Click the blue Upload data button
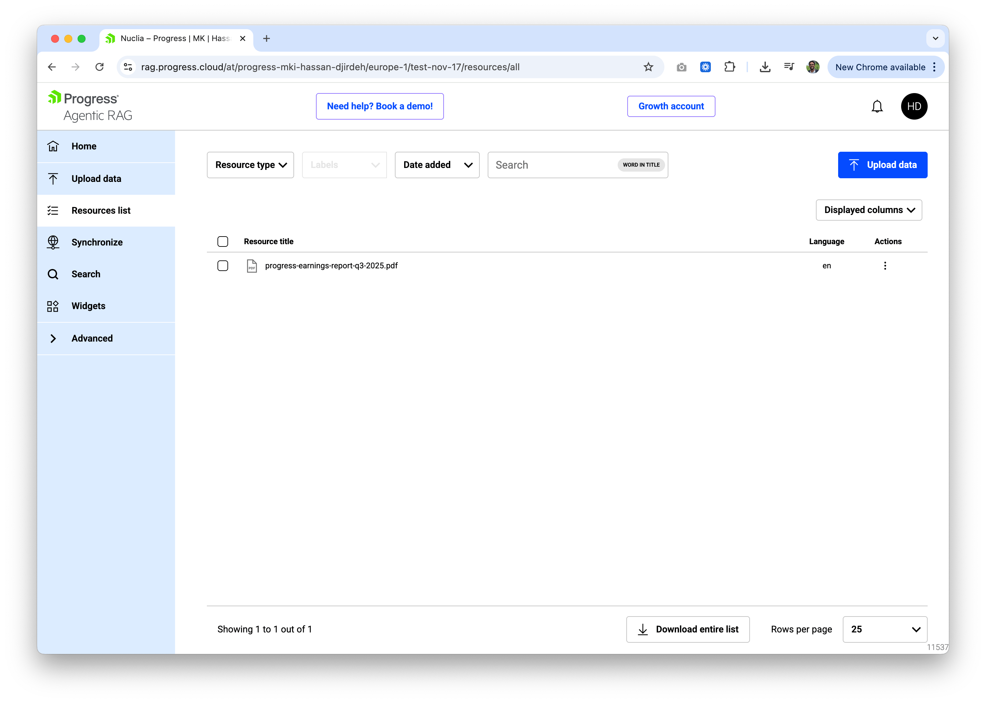 coord(882,165)
